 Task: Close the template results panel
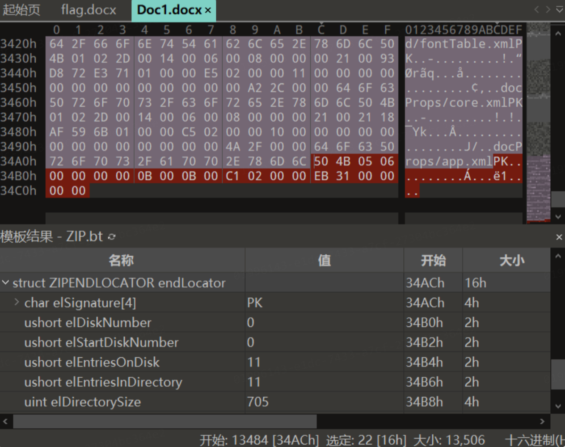coord(559,237)
